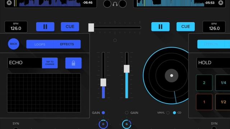The height and width of the screenshot is (129, 230).
Task: Eject the left deck track
Action: [9, 3]
